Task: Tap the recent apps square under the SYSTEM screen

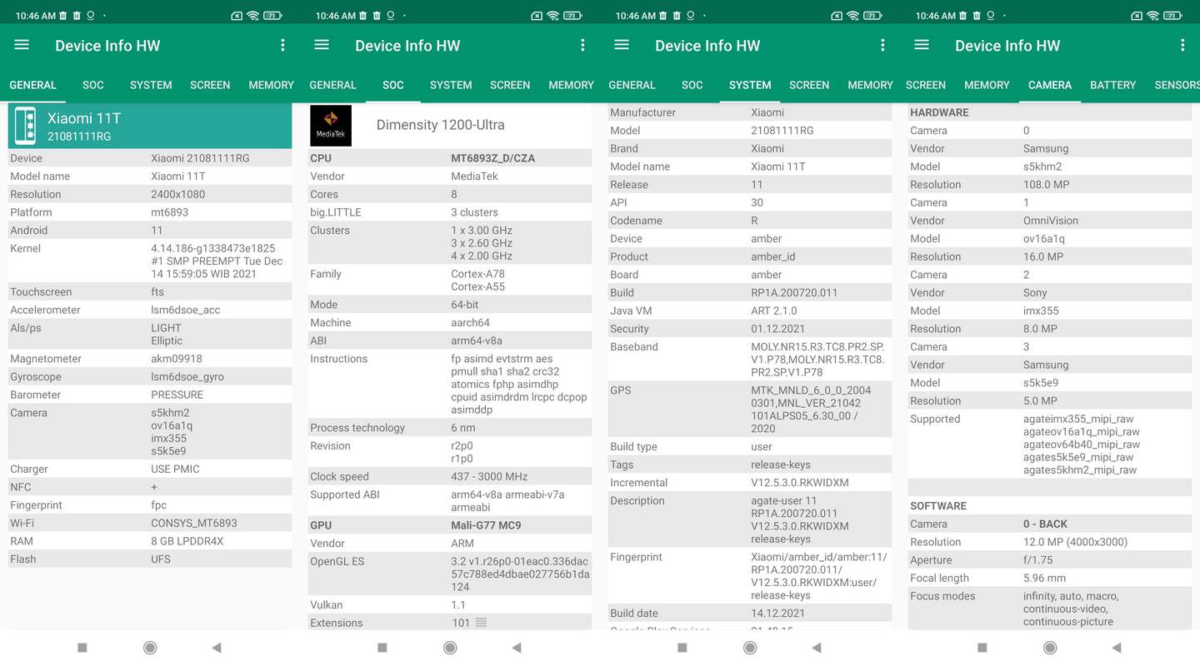Action: 682,648
